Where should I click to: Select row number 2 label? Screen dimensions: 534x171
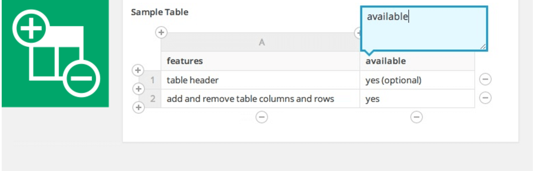coord(153,99)
